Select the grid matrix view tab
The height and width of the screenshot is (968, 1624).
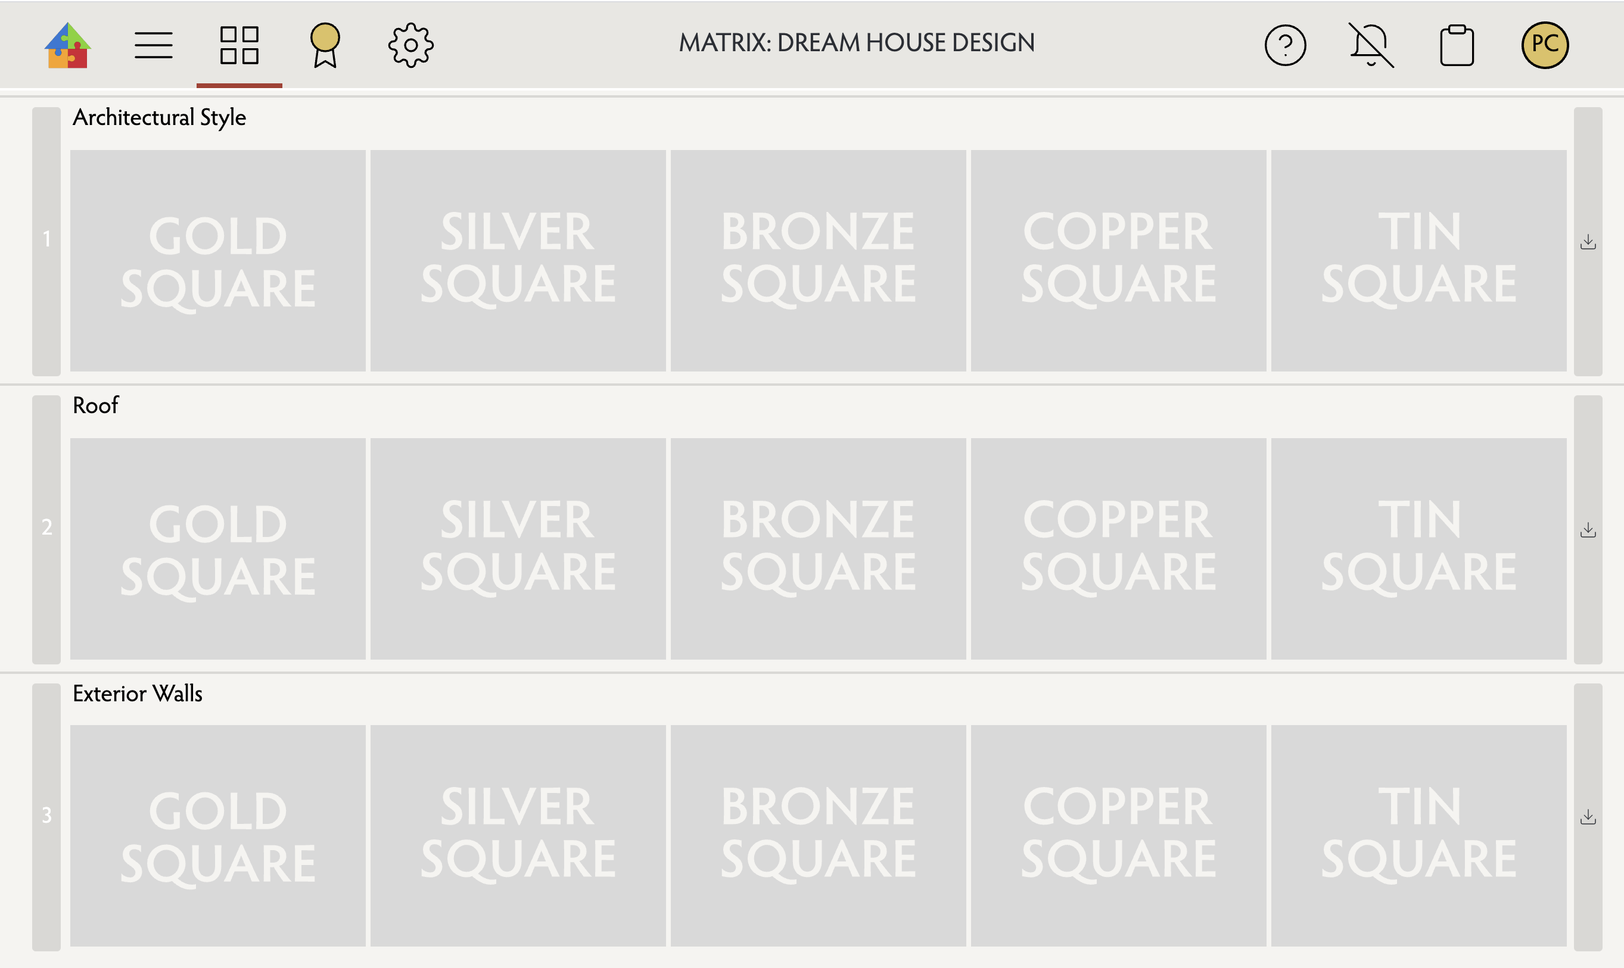(x=239, y=45)
